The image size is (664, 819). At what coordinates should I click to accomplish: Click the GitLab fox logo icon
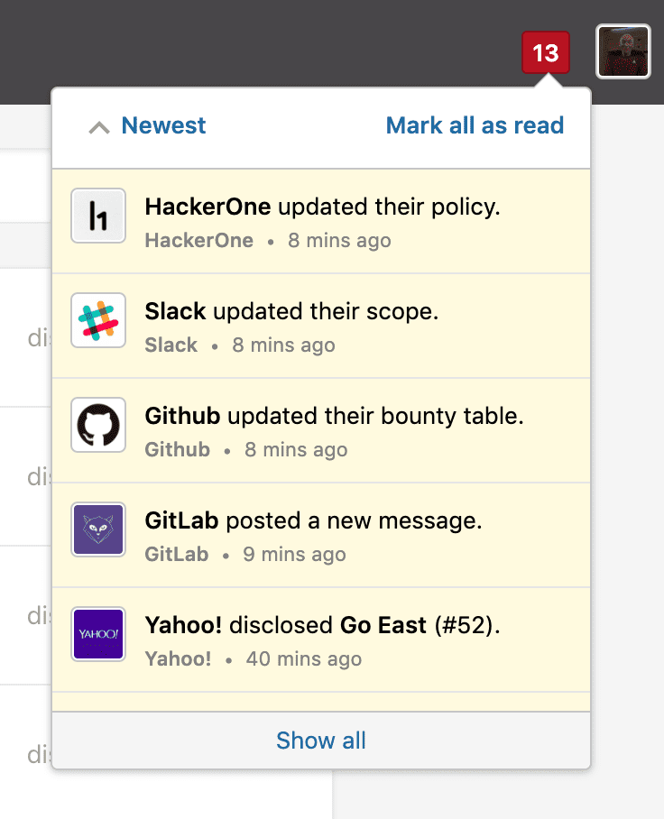pyautogui.click(x=98, y=529)
